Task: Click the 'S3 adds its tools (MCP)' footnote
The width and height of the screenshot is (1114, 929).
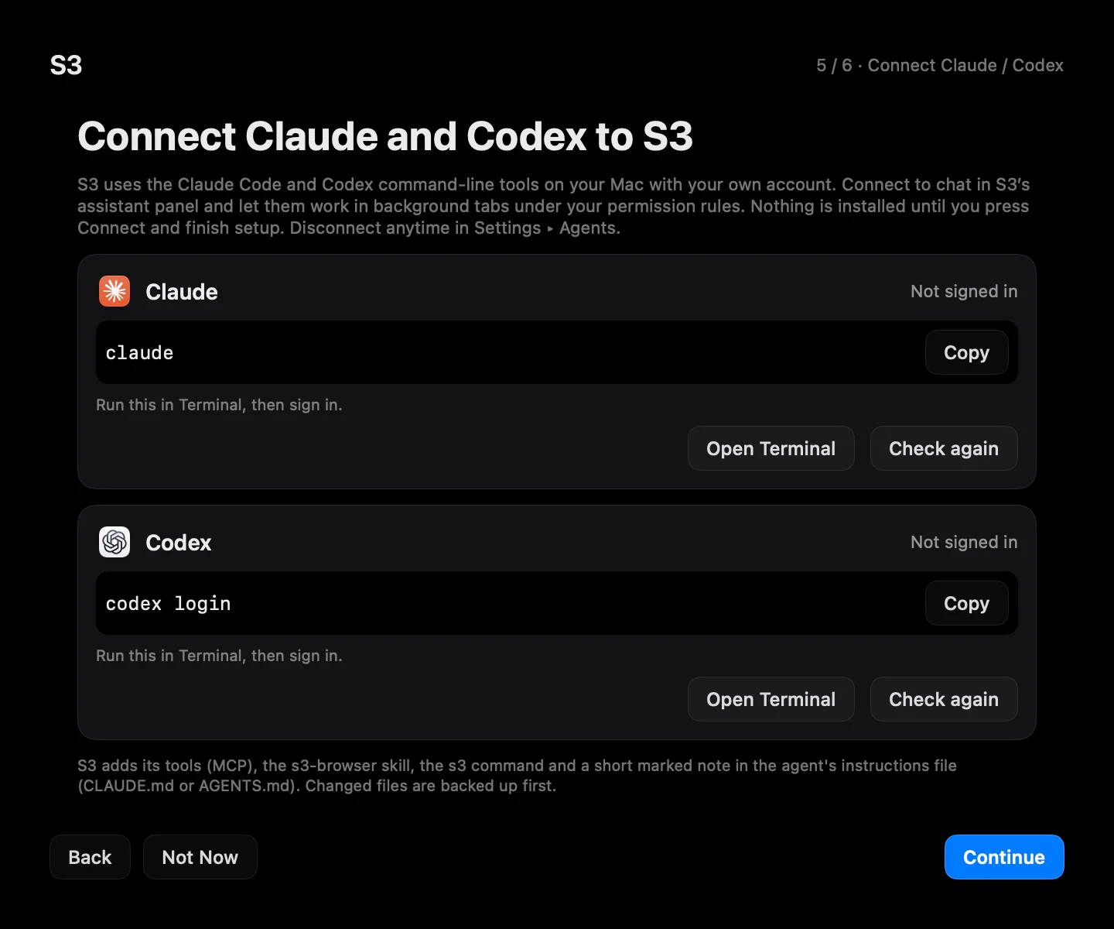Action: [x=517, y=776]
